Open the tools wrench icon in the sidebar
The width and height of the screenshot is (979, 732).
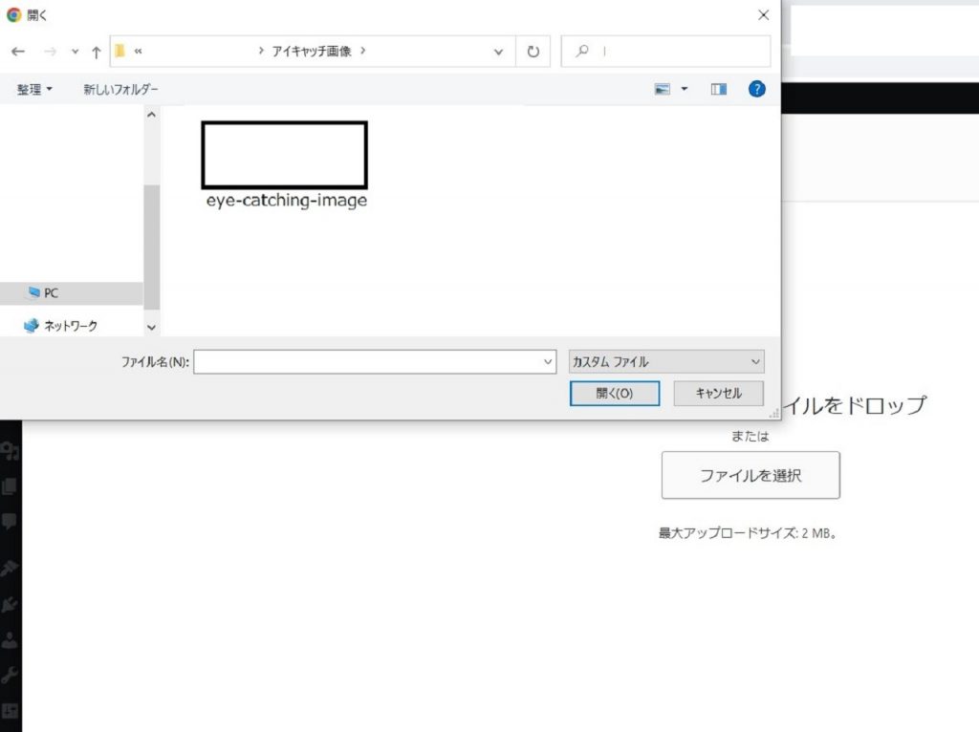[x=10, y=676]
